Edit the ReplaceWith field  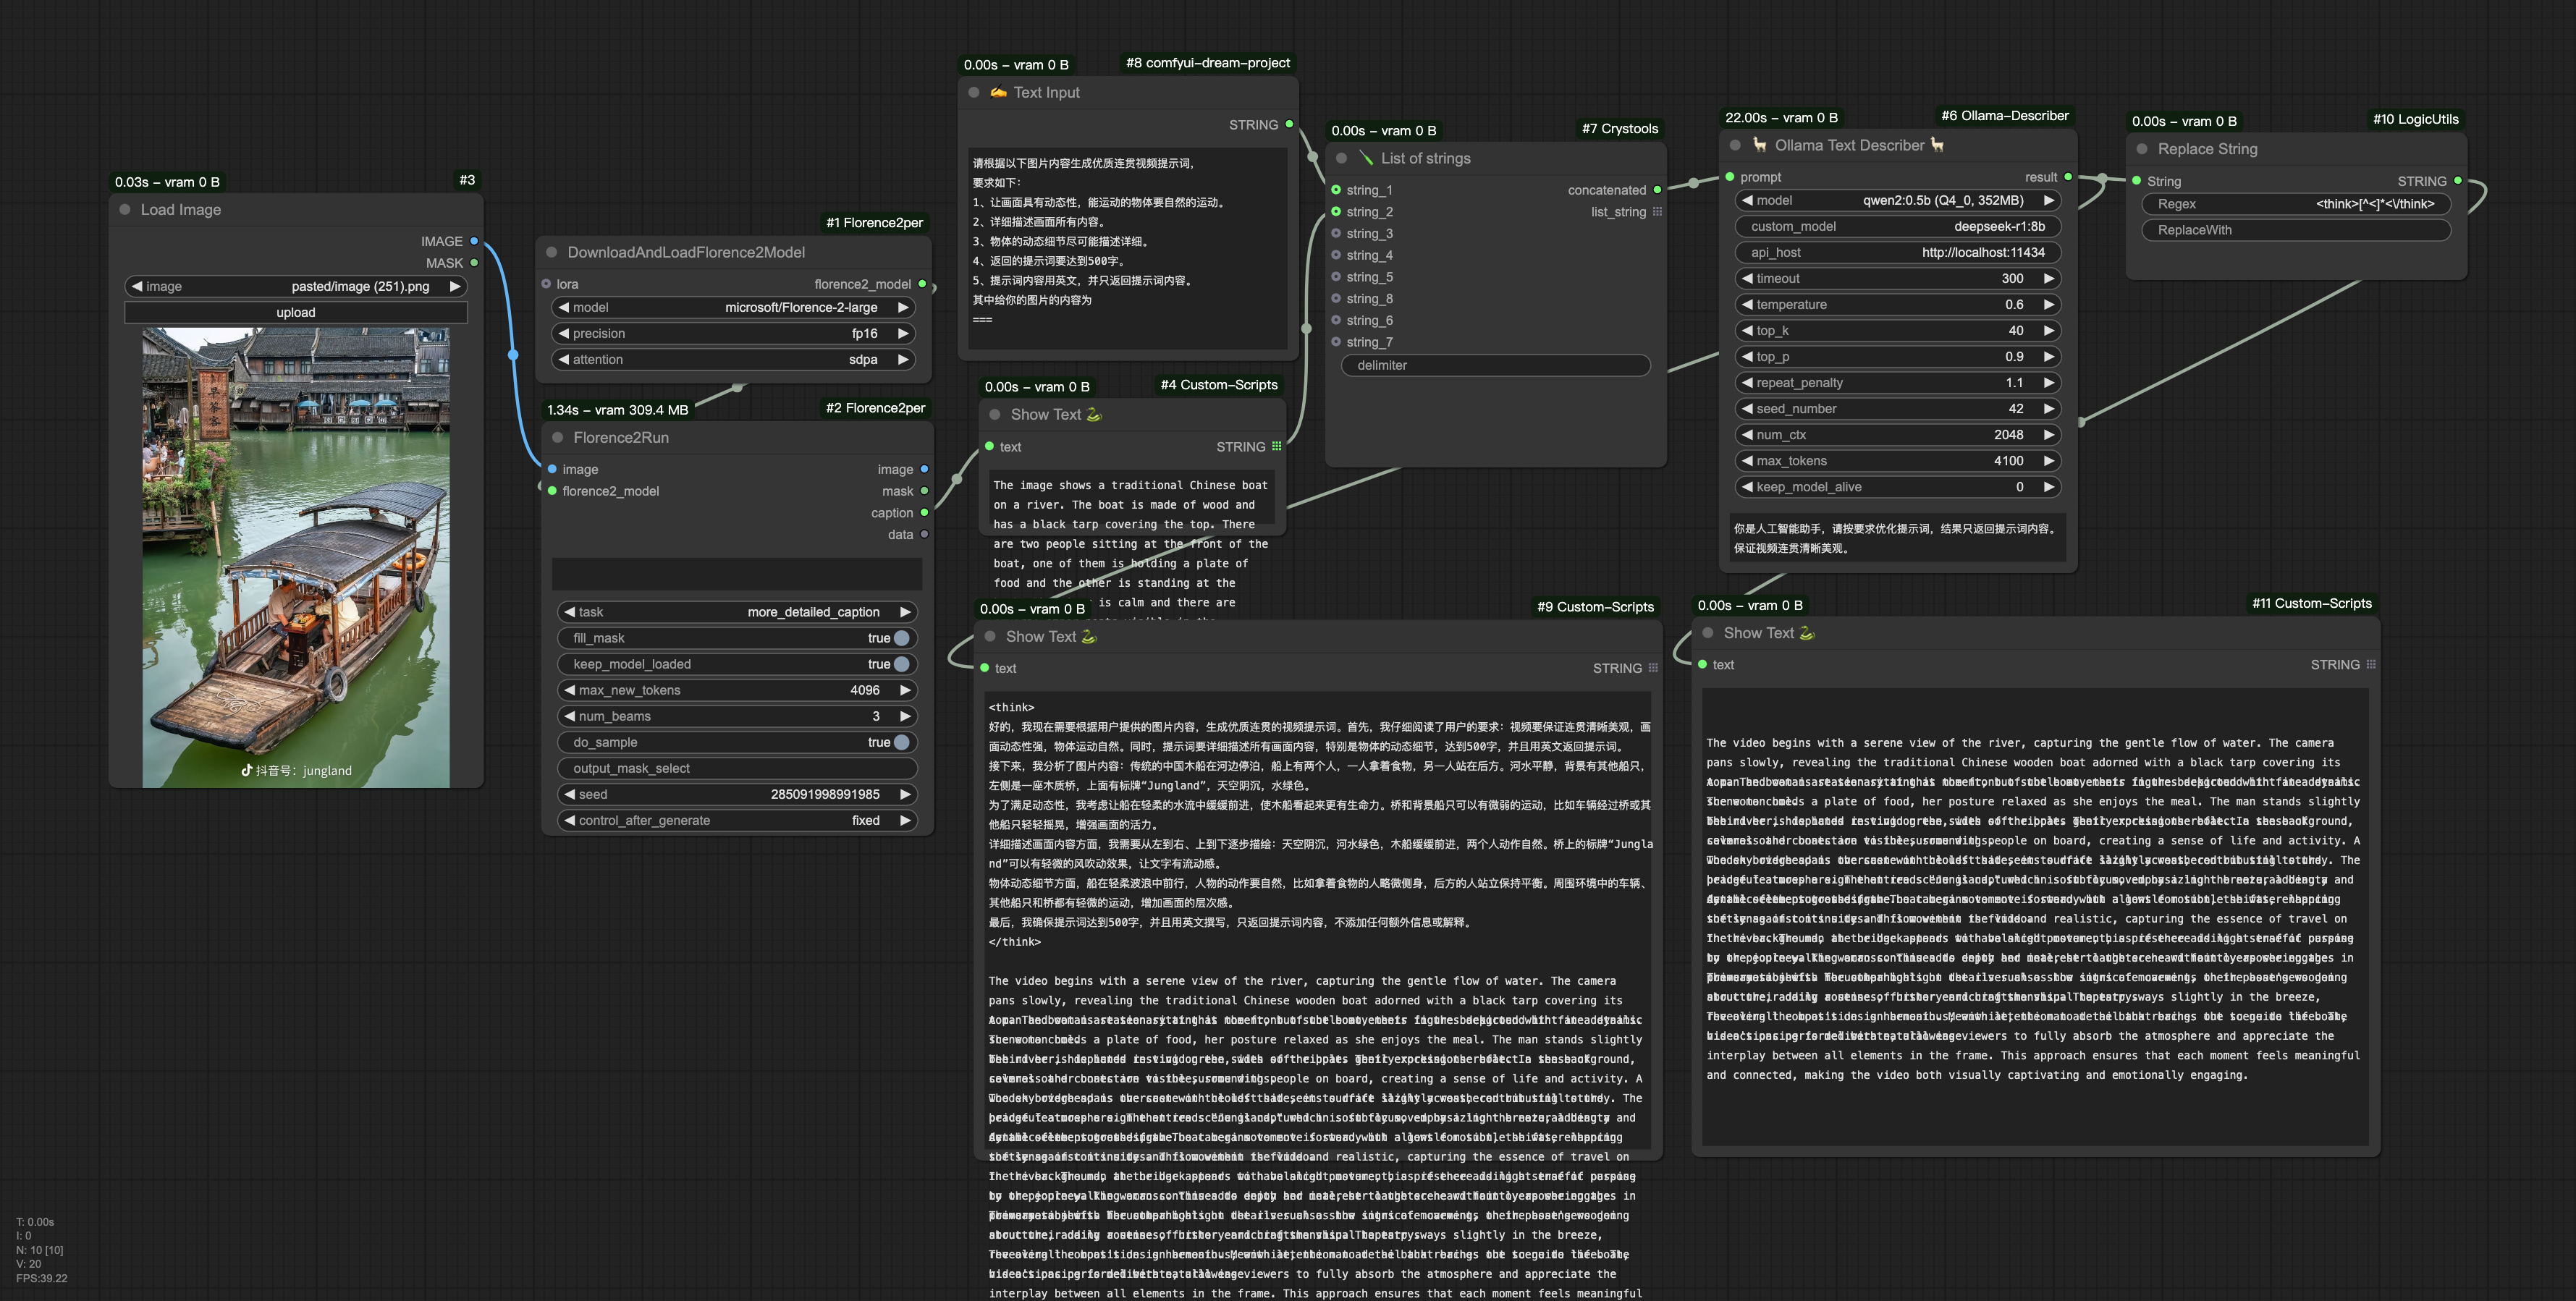tap(2296, 230)
